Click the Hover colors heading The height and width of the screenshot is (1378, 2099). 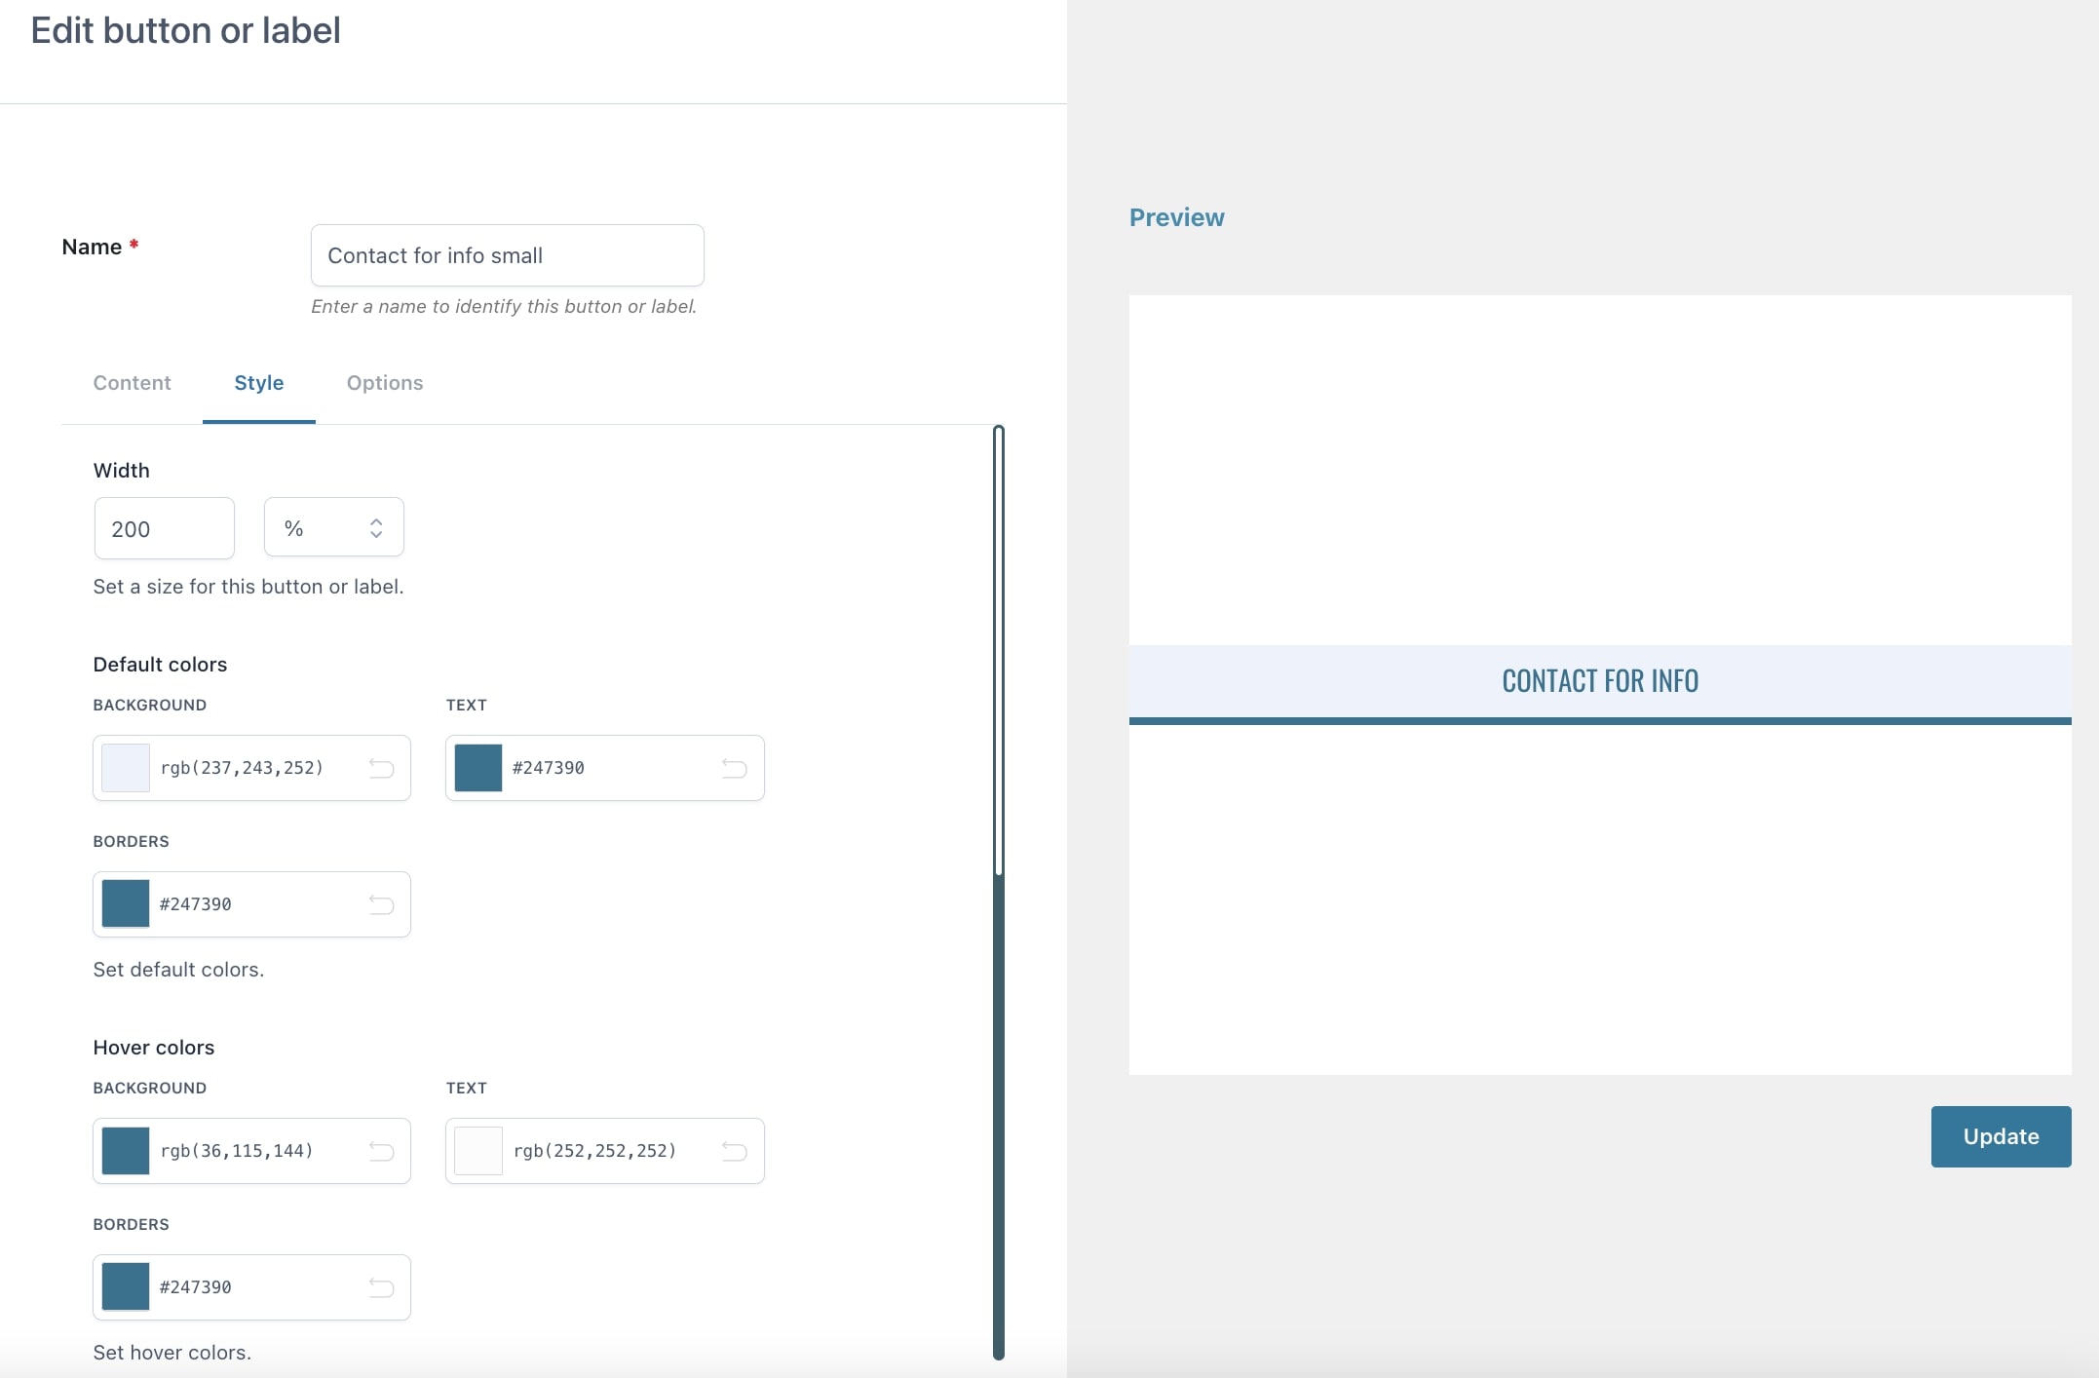point(154,1048)
